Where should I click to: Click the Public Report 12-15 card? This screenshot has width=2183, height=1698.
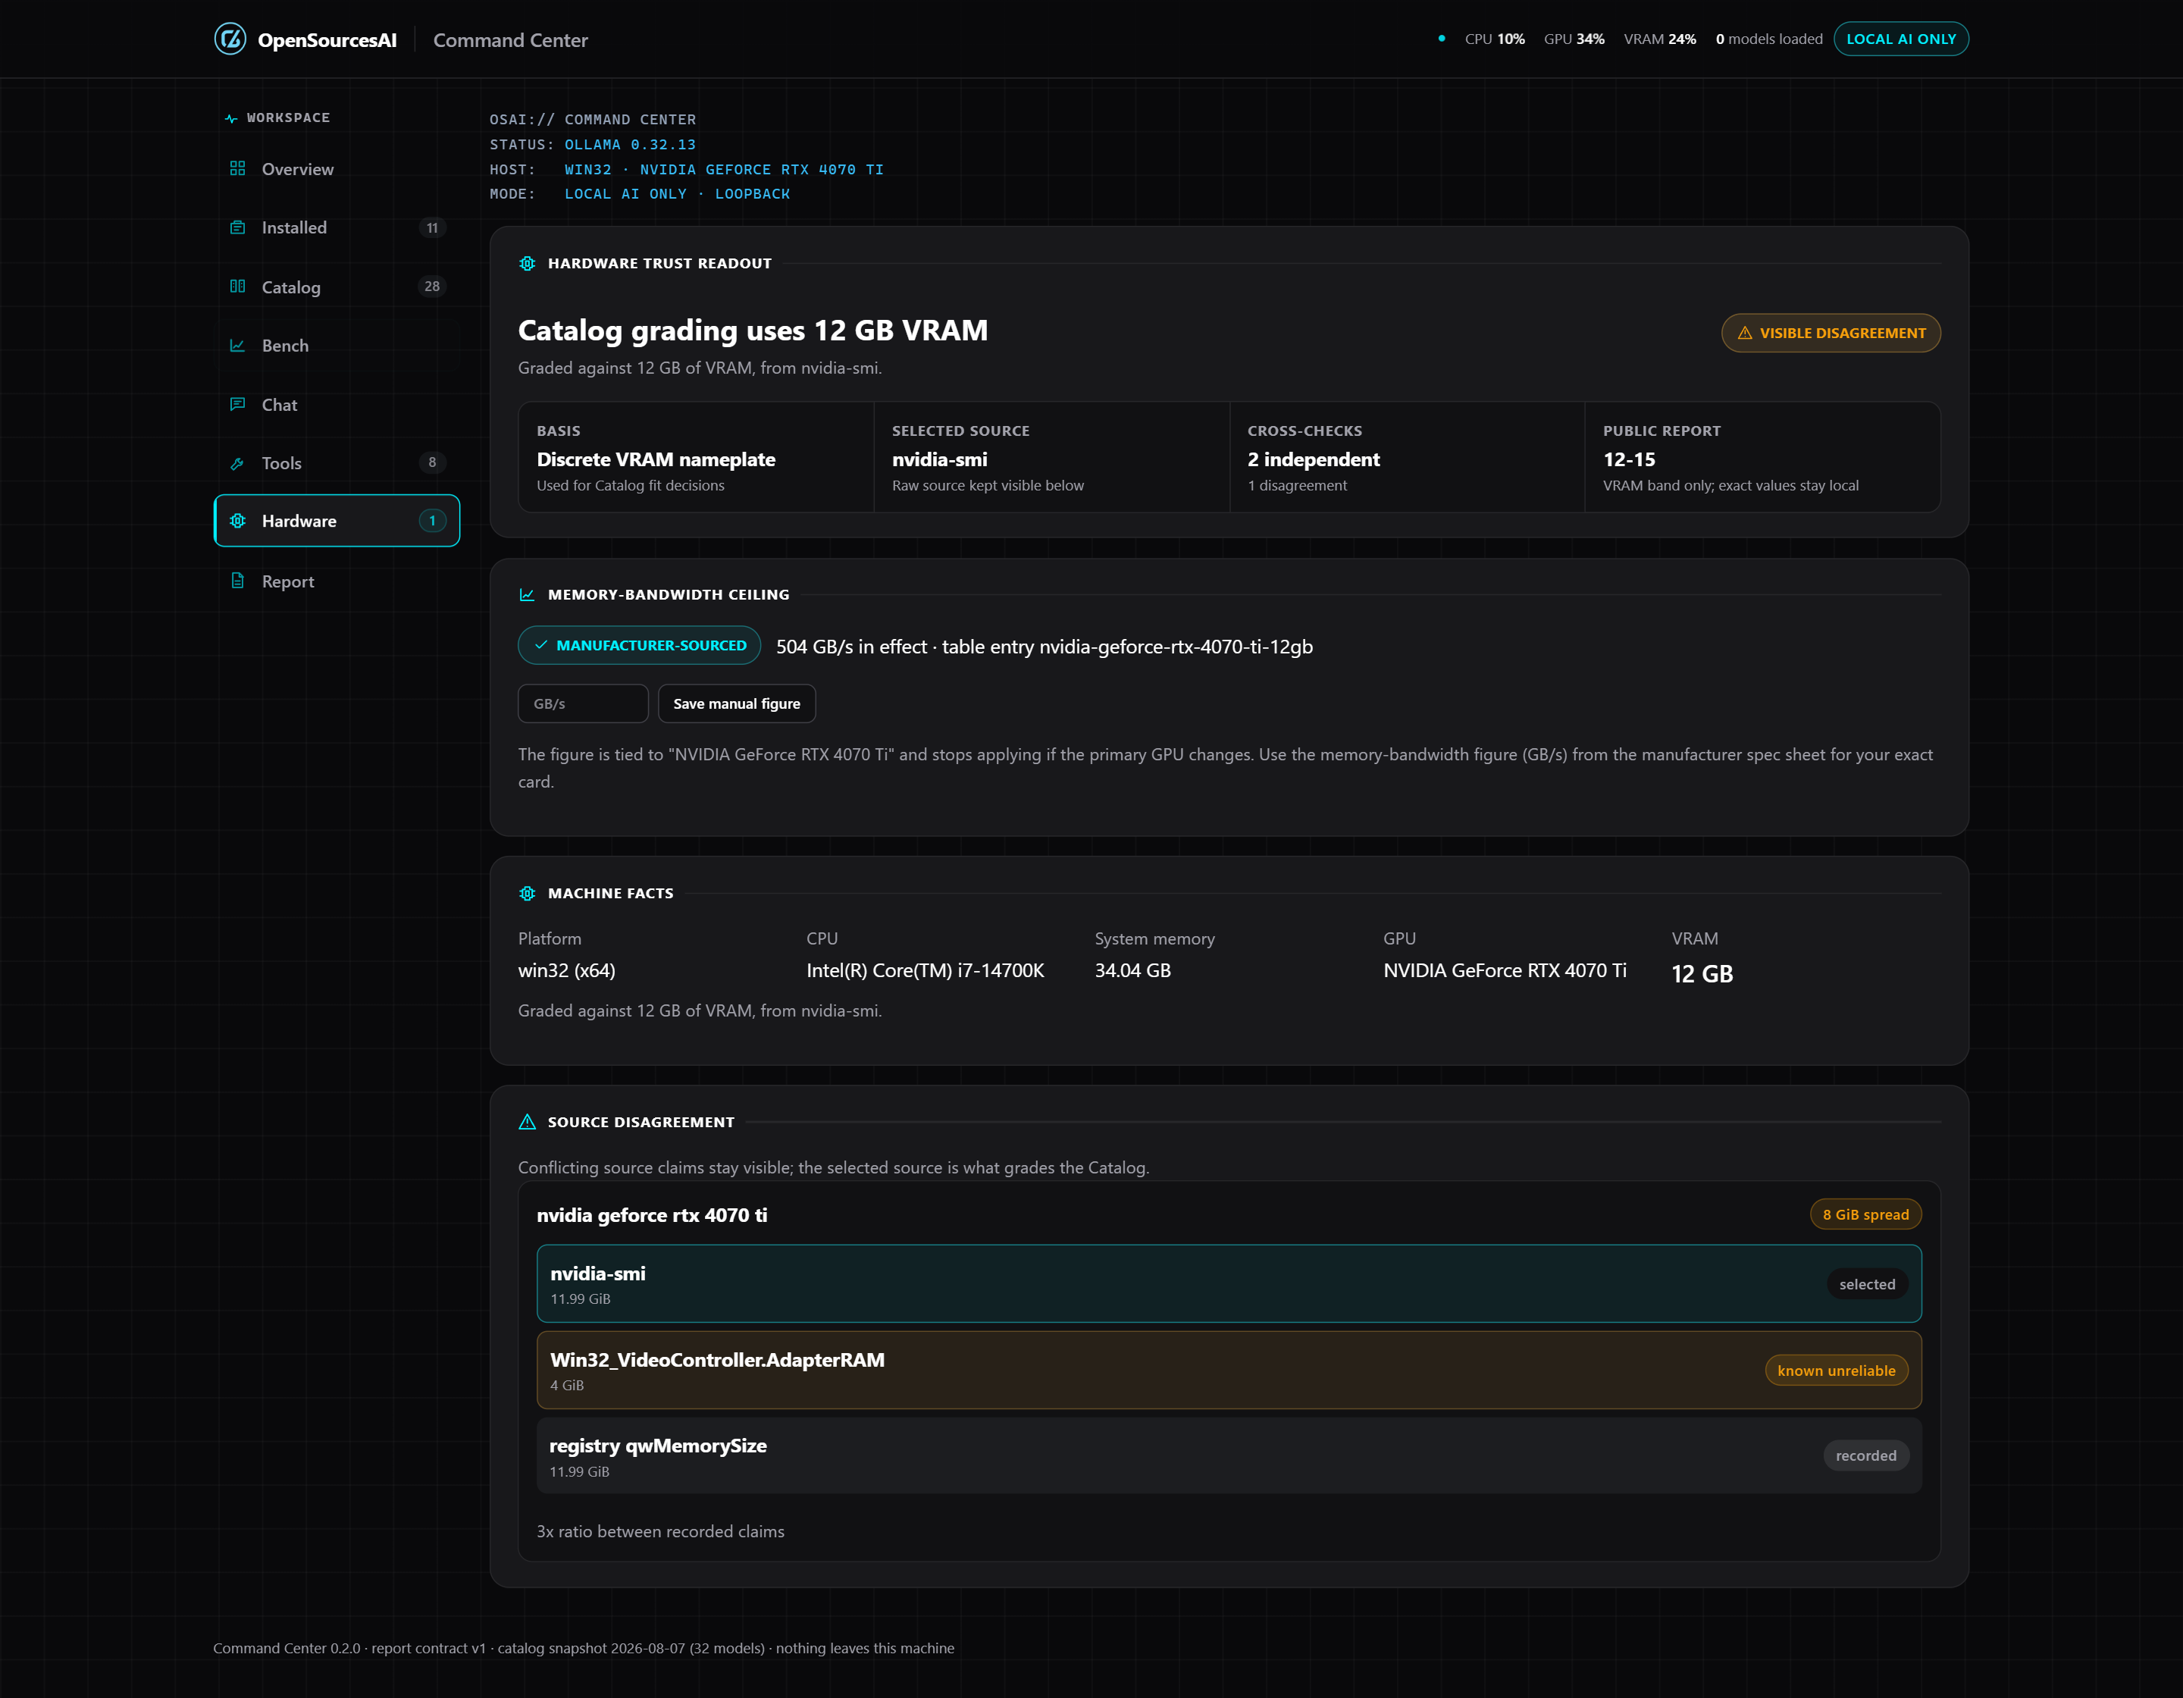(1762, 458)
